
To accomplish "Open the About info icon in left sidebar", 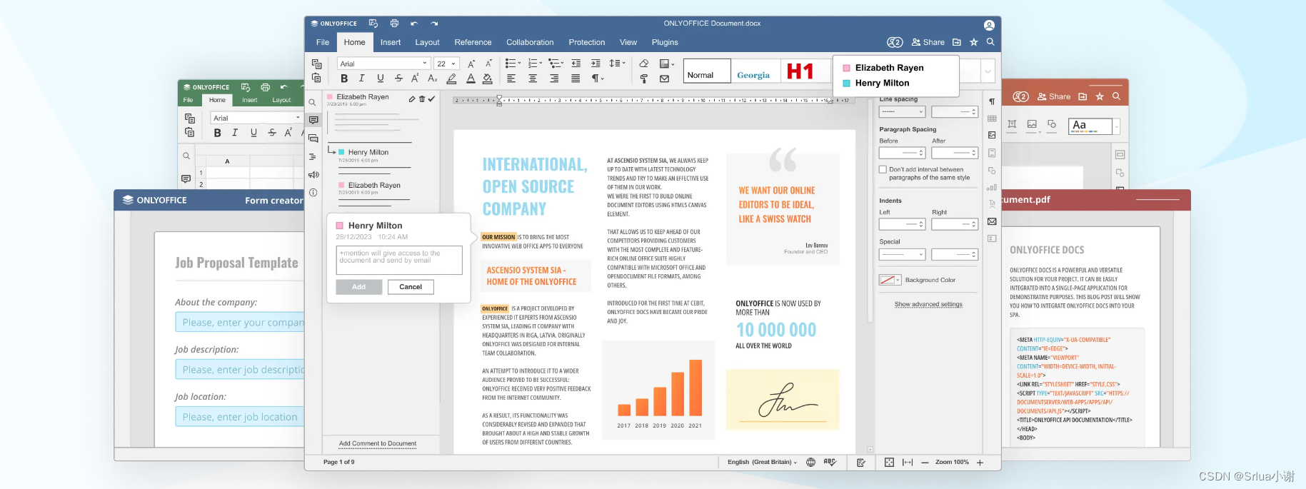I will pyautogui.click(x=313, y=193).
